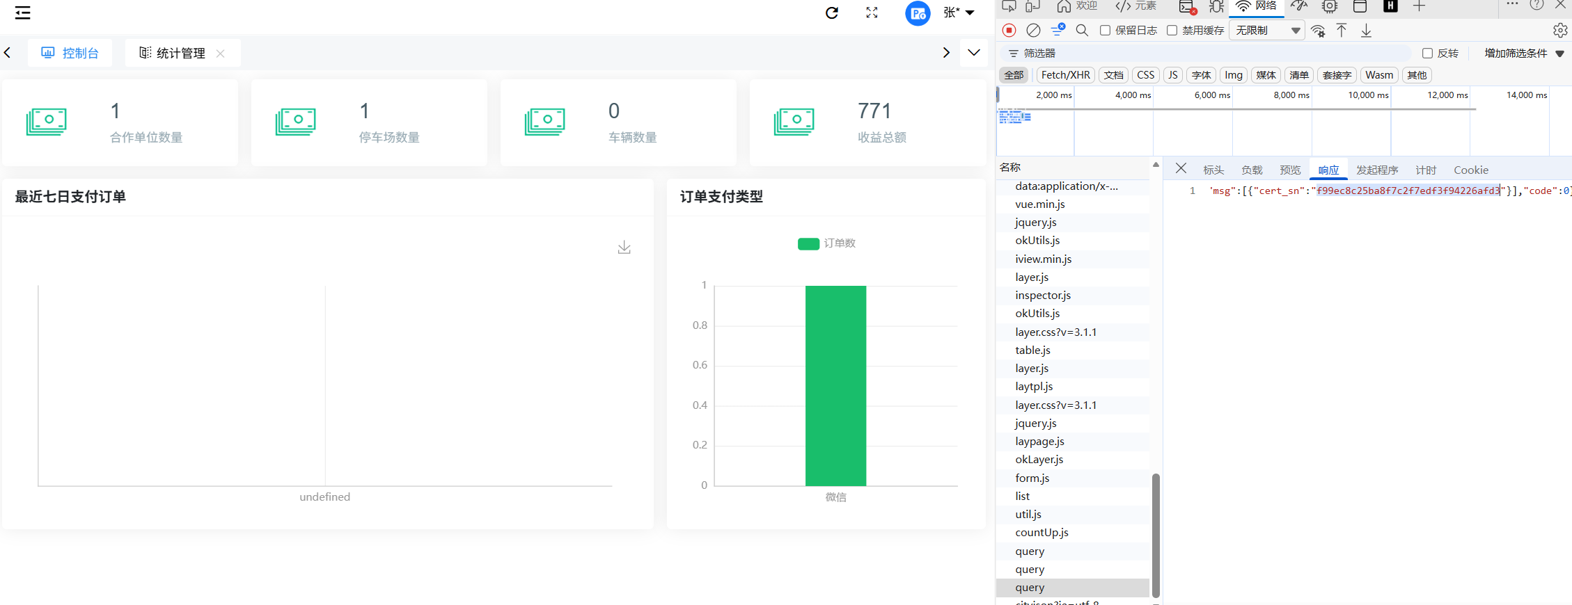This screenshot has width=1572, height=605.
Task: Filter requests by Fetch/XHR
Action: pyautogui.click(x=1065, y=75)
